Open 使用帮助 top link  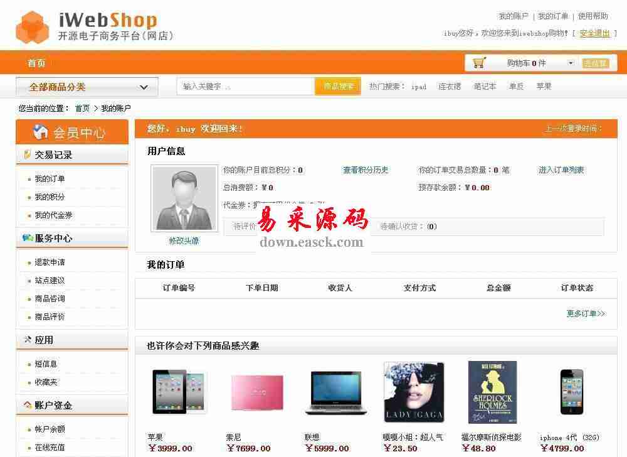pyautogui.click(x=593, y=16)
